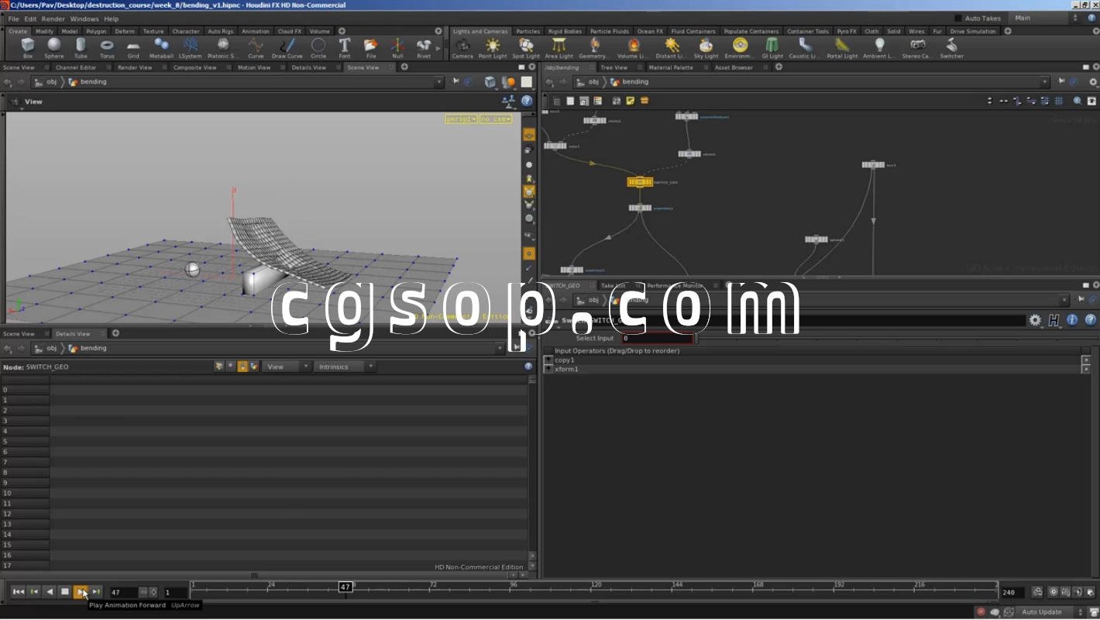Create a Spot Light
The image size is (1100, 620).
point(526,48)
